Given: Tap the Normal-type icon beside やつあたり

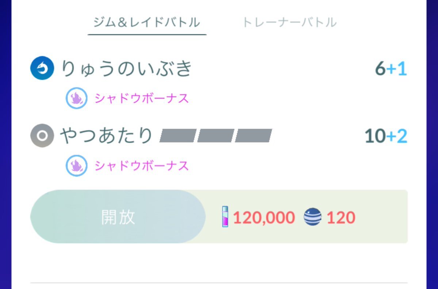Looking at the screenshot, I should click(42, 136).
